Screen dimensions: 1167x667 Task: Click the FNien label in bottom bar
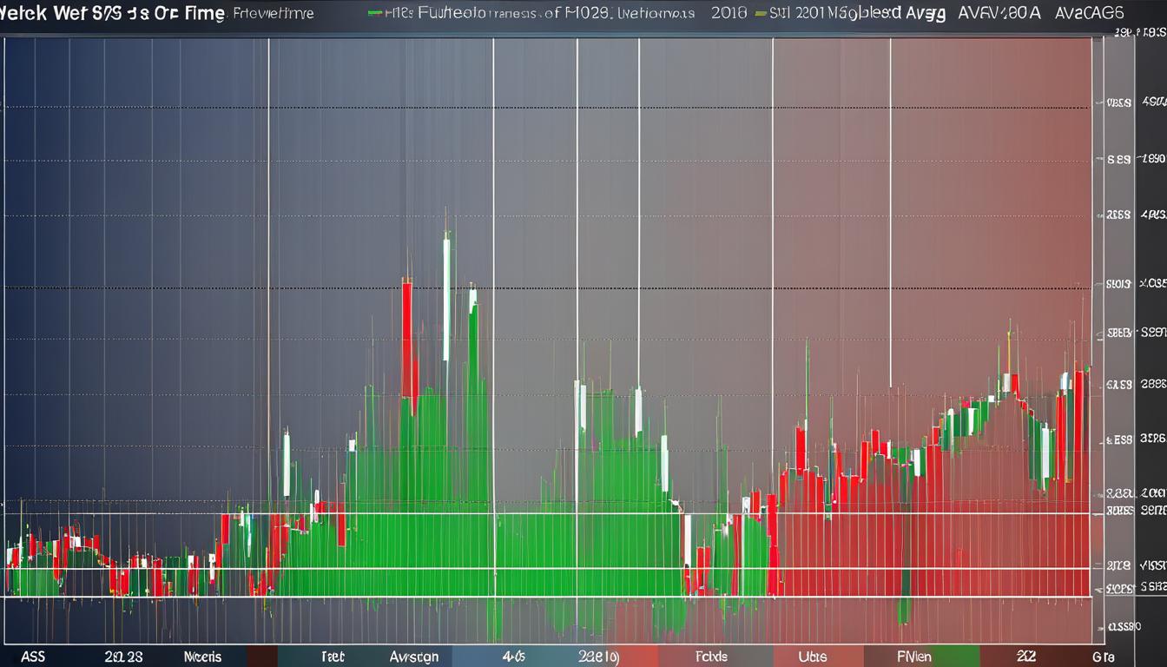point(916,657)
